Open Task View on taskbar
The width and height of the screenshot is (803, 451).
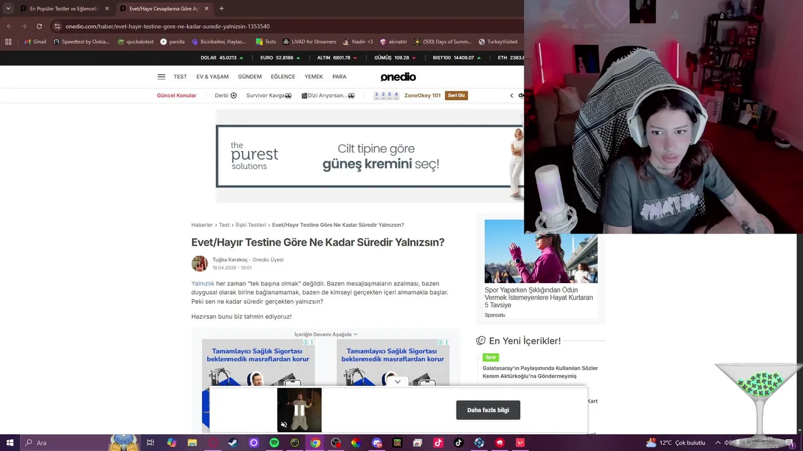click(x=151, y=443)
